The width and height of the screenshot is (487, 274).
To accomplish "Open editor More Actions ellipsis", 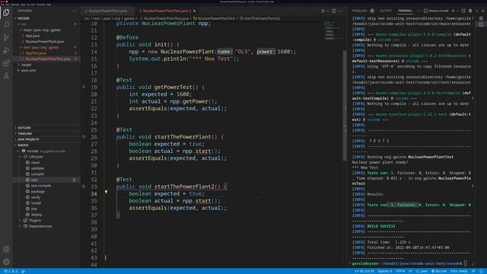I will [x=340, y=11].
